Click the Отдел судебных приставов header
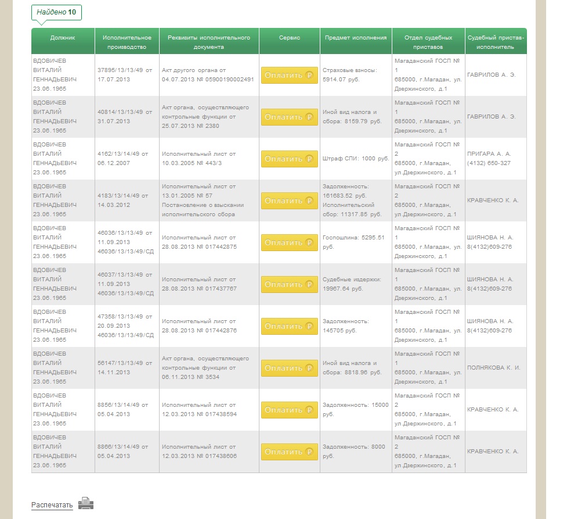Screen dimensions: 585x519 point(428,42)
